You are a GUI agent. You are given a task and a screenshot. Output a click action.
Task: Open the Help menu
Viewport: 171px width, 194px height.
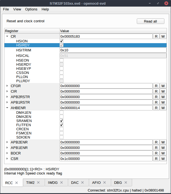[x=45, y=9]
